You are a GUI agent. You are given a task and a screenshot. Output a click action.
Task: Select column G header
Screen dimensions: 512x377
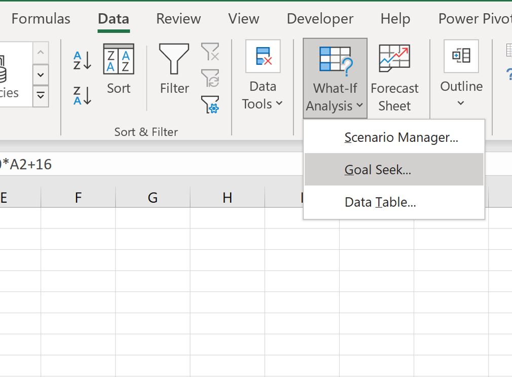153,198
